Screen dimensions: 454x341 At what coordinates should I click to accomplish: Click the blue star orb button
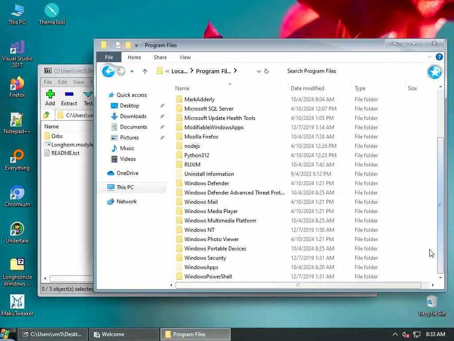click(434, 72)
